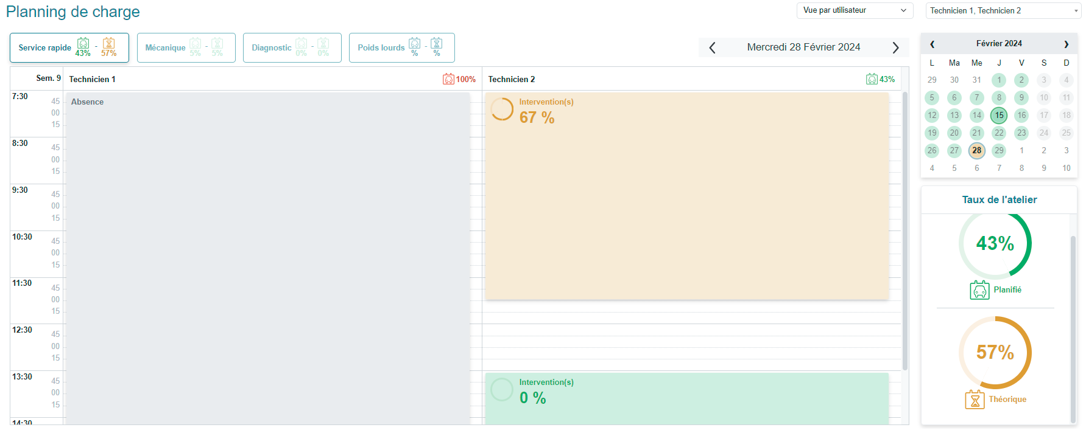Click the hourglass icon in Poids lourds tab
Viewport: 1086px width, 433px height.
(x=437, y=43)
